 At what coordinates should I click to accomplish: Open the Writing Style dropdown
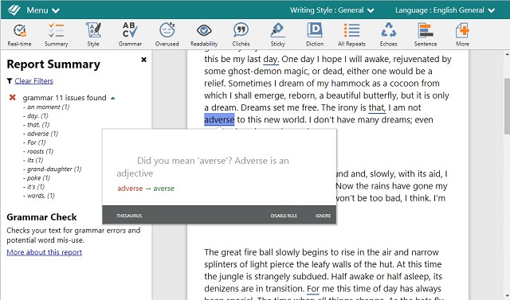click(331, 10)
